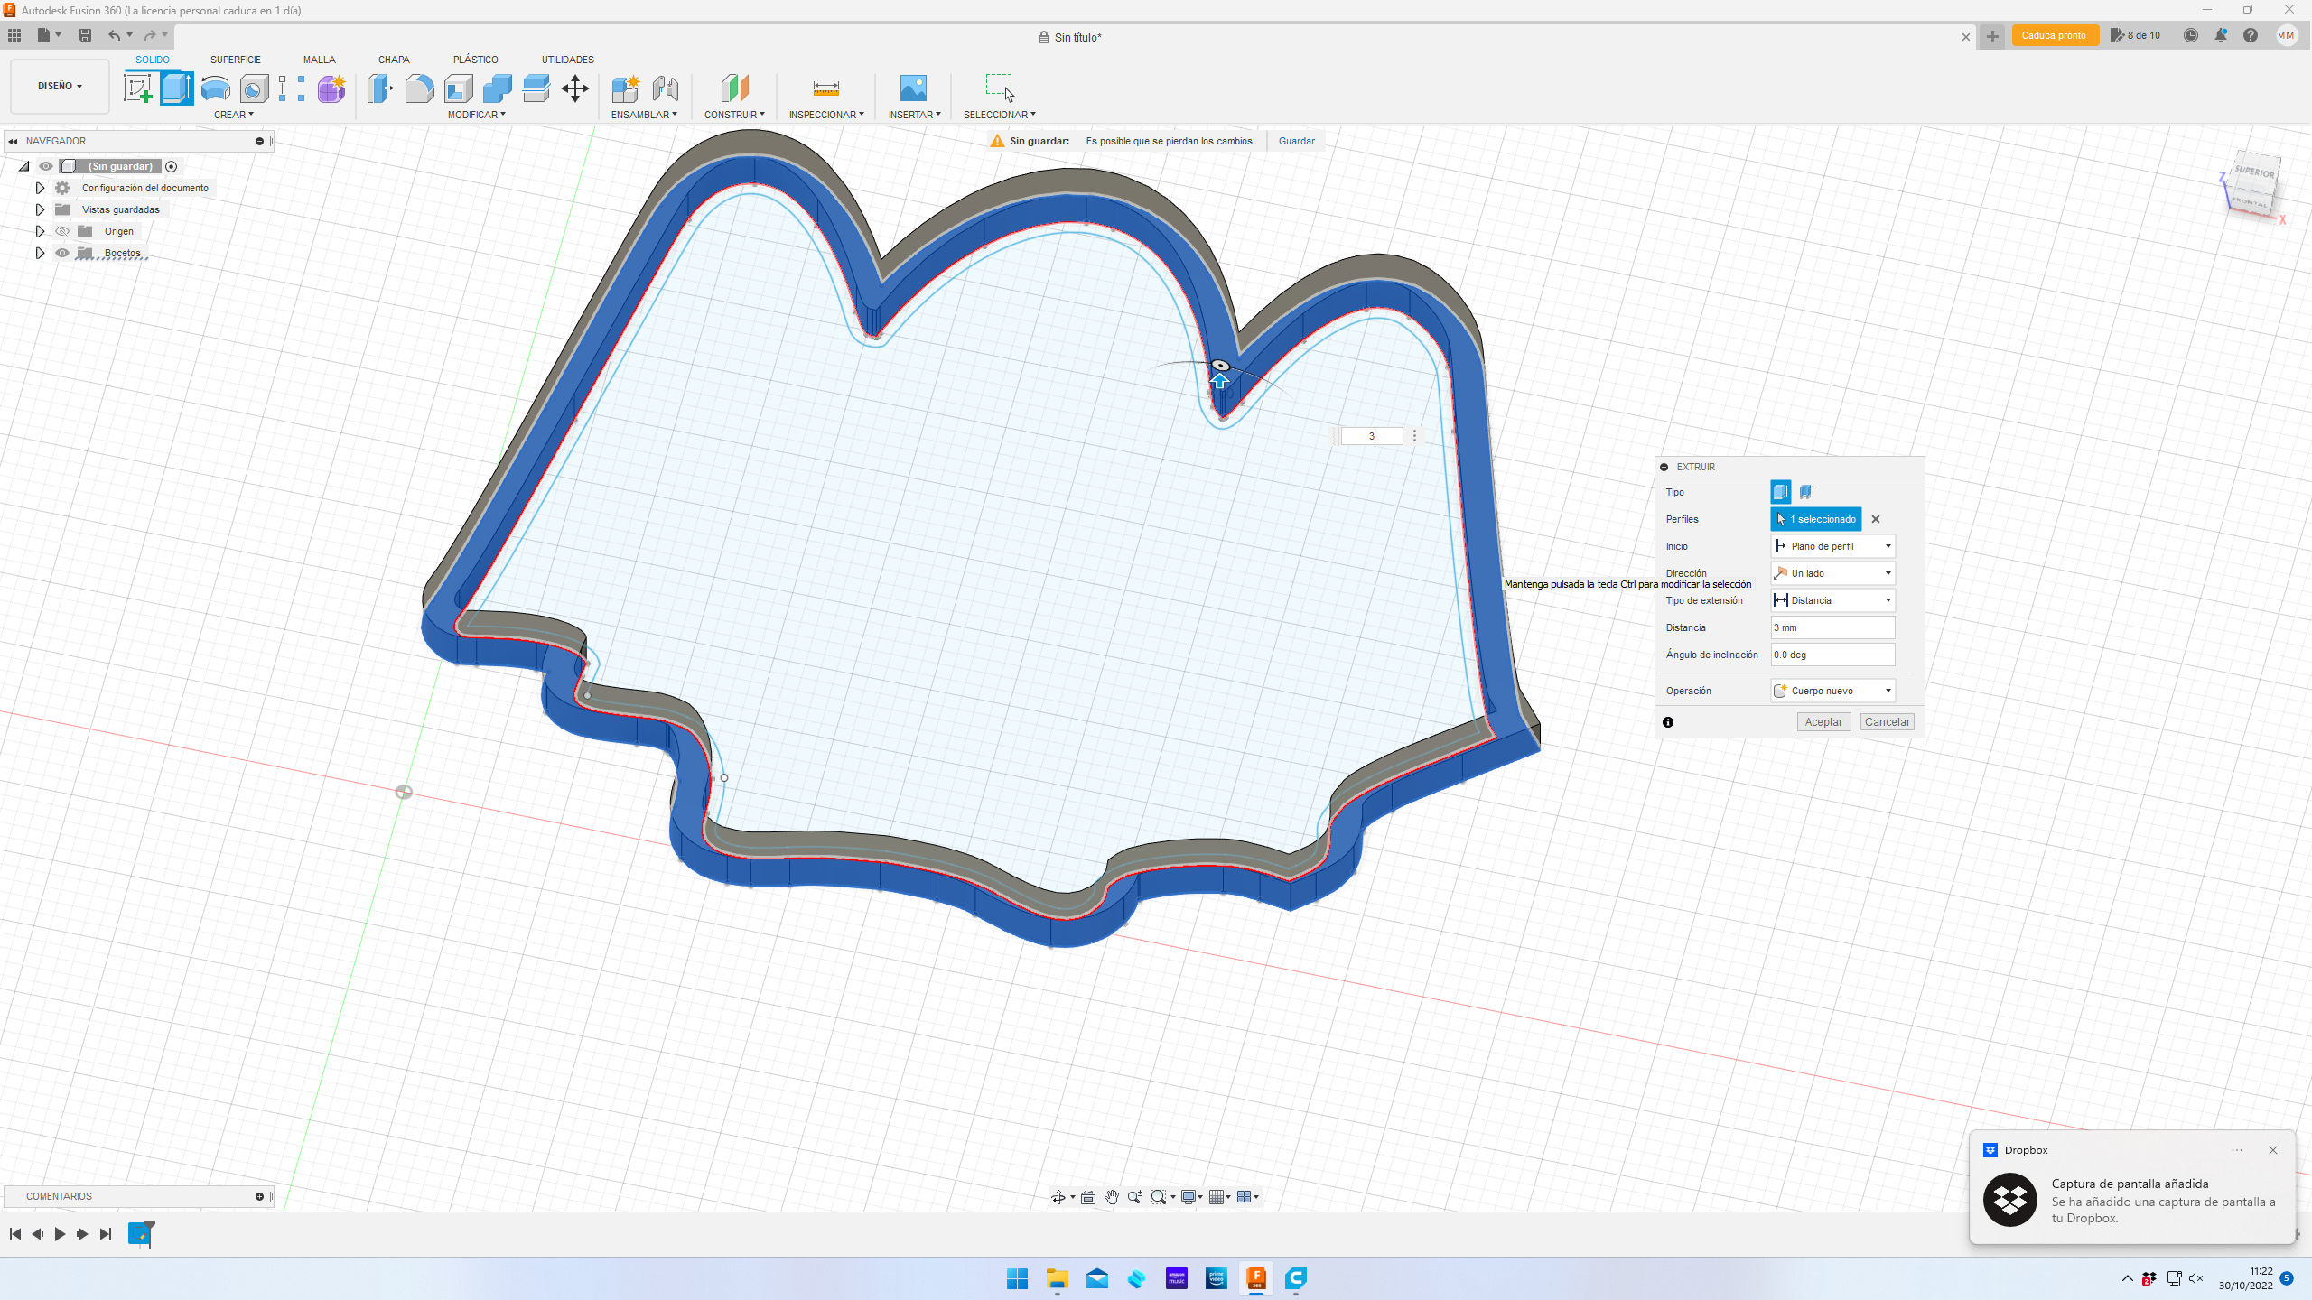Click the Measure ruler icon
The image size is (2312, 1300).
[x=825, y=88]
